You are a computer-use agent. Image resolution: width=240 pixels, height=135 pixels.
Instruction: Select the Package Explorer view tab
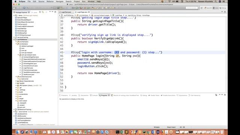pyautogui.click(x=21, y=12)
